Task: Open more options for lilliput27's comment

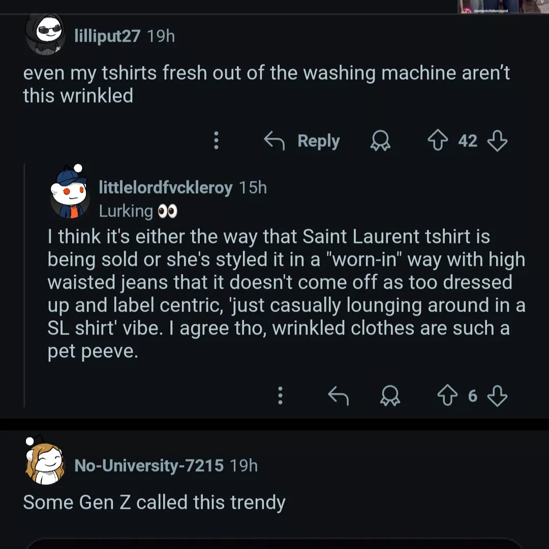Action: point(216,141)
